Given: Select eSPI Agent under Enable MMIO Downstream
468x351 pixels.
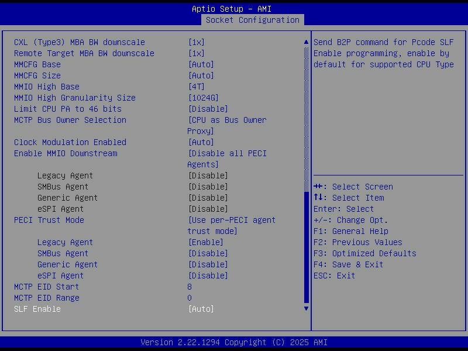Looking at the screenshot, I should click(x=60, y=209).
